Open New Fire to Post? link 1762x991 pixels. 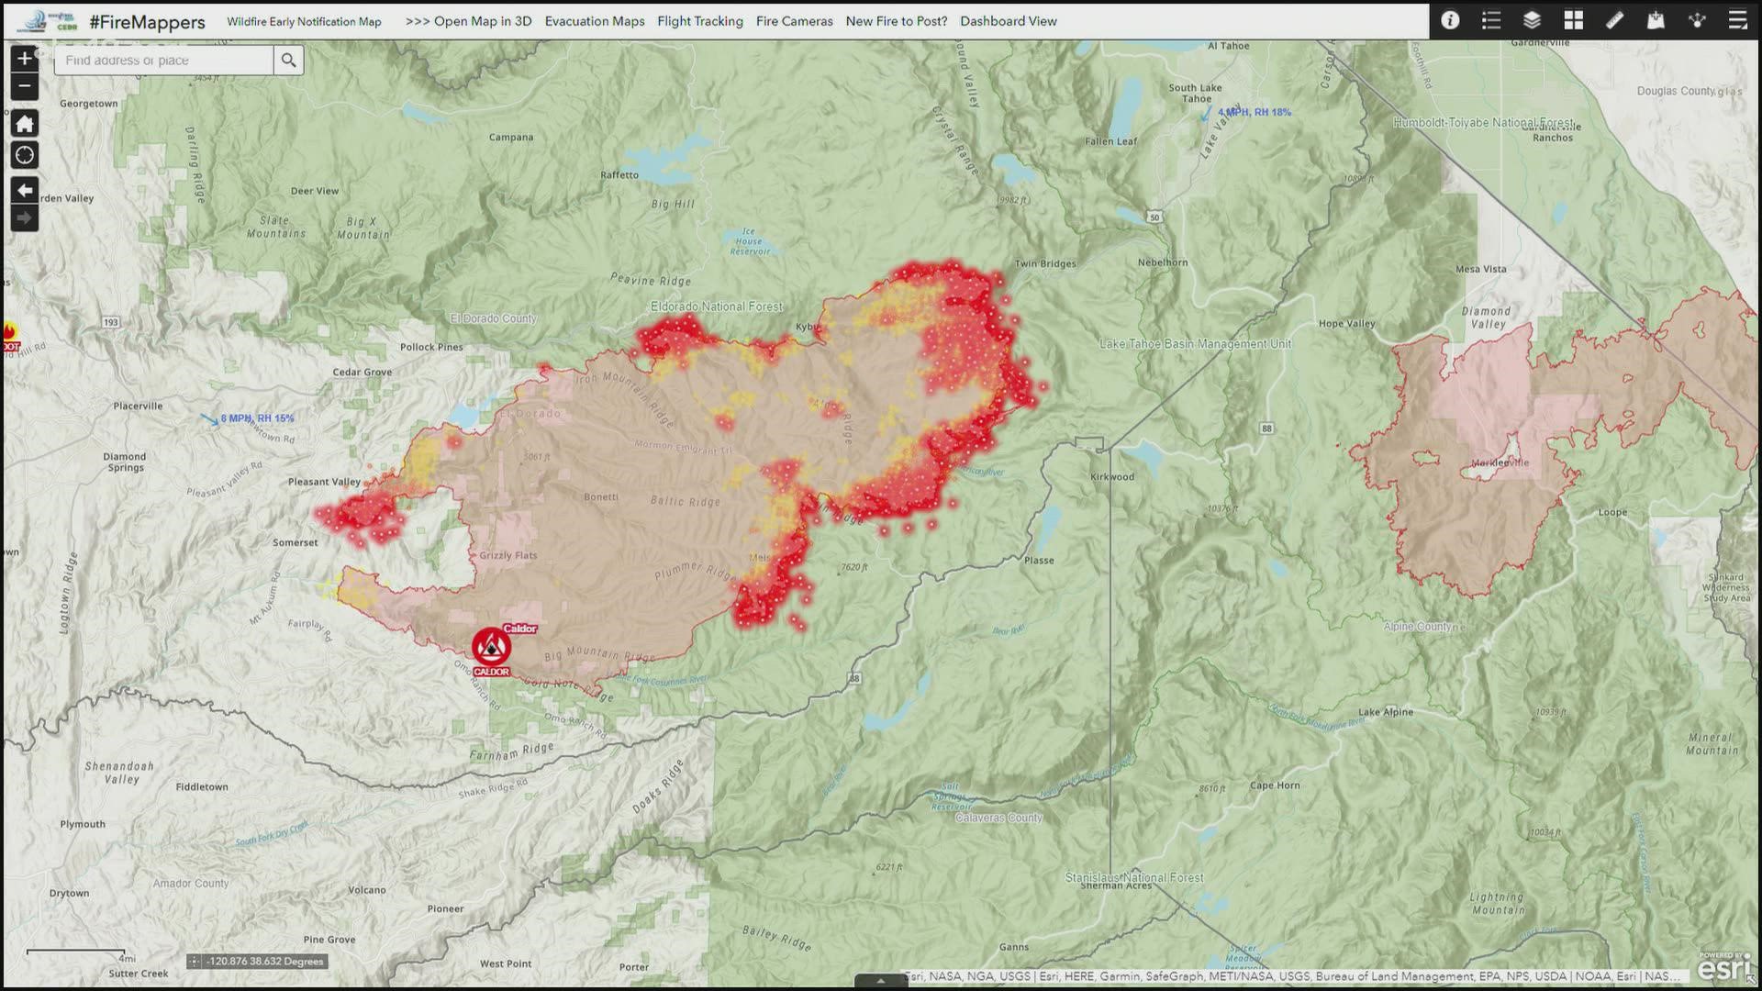pyautogui.click(x=897, y=21)
